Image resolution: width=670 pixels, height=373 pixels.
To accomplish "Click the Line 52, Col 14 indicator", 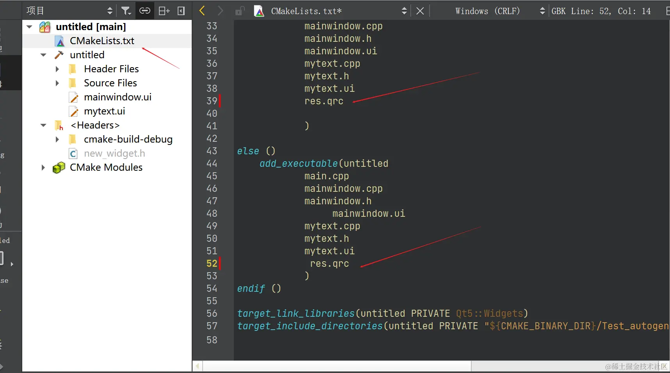I will [611, 11].
